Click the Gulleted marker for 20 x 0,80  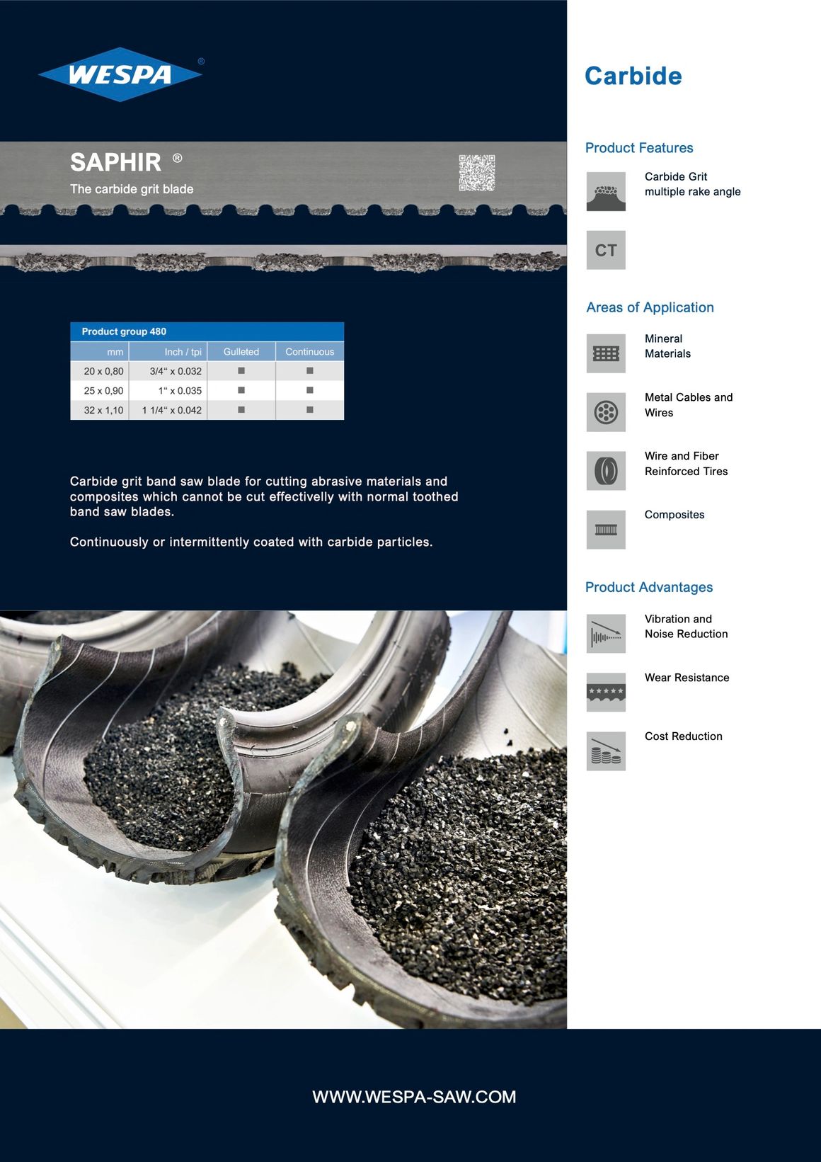pos(241,370)
